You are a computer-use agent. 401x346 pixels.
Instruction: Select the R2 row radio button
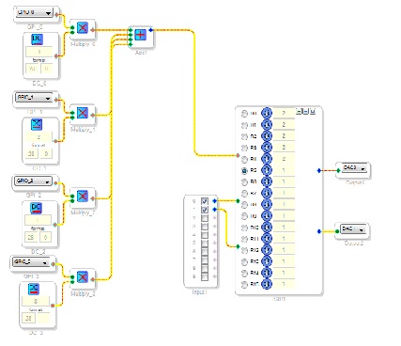(244, 136)
